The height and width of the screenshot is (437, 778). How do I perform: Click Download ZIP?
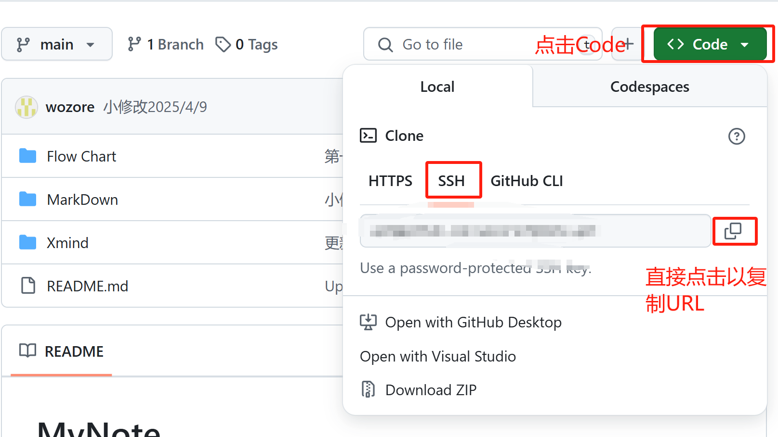click(430, 390)
